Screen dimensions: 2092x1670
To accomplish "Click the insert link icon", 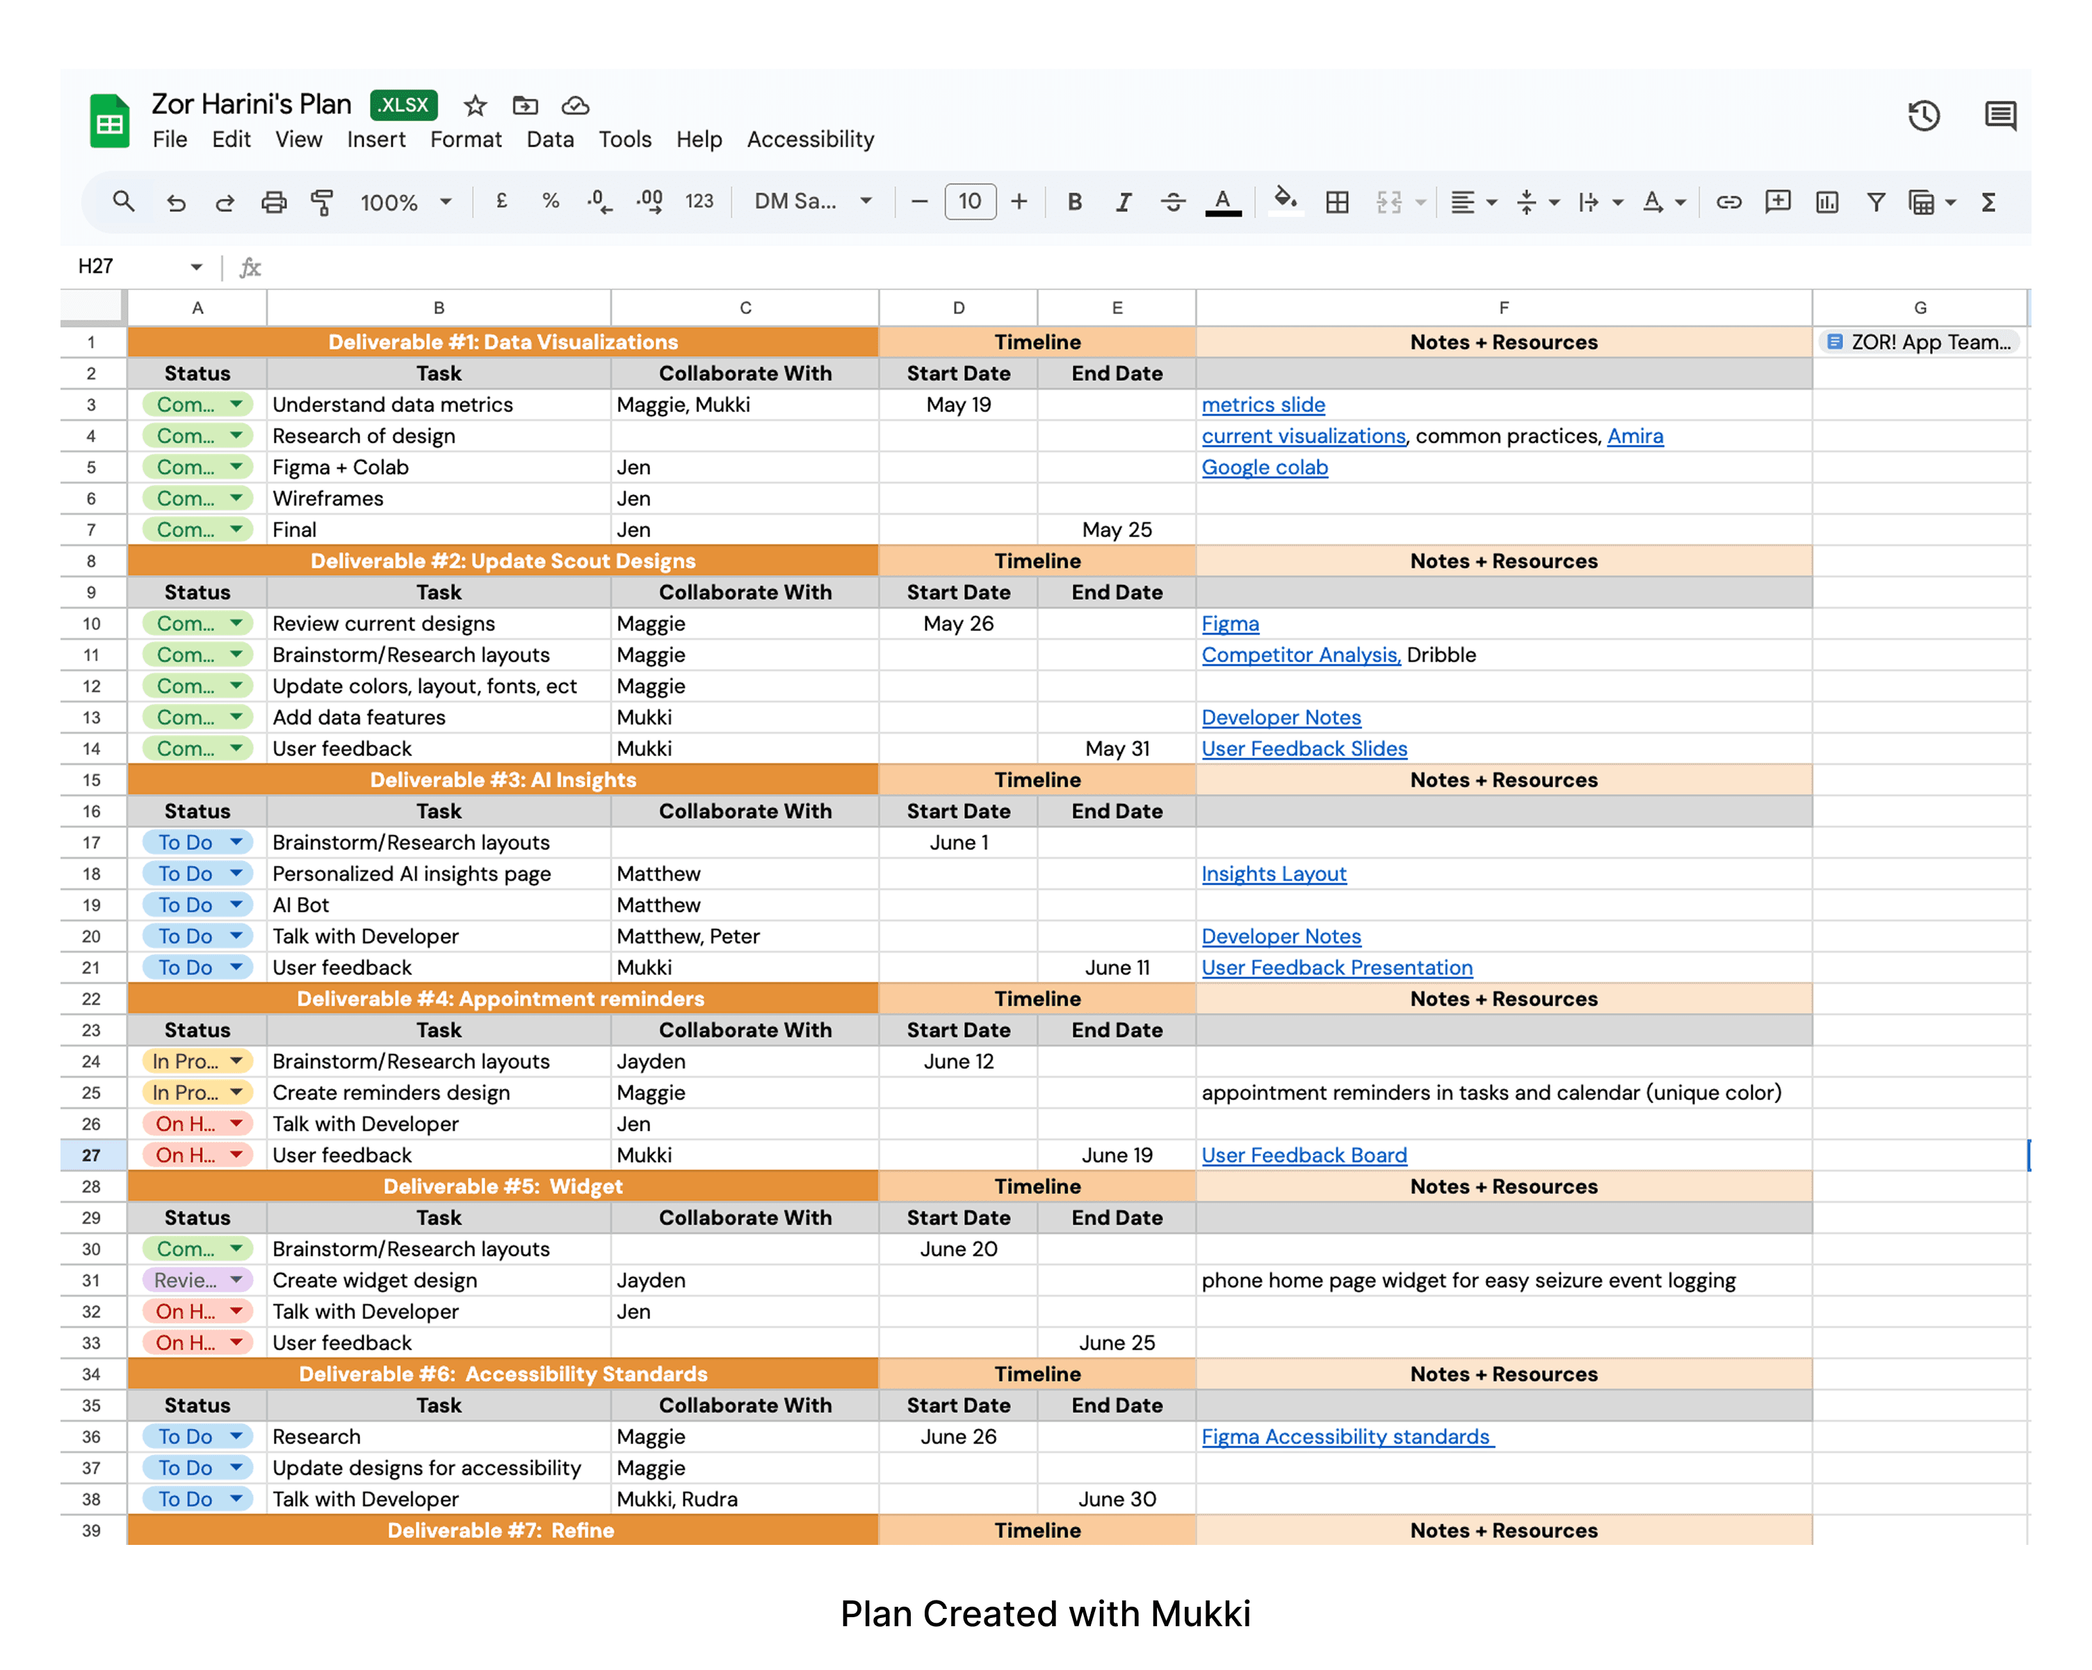I will [x=1728, y=202].
